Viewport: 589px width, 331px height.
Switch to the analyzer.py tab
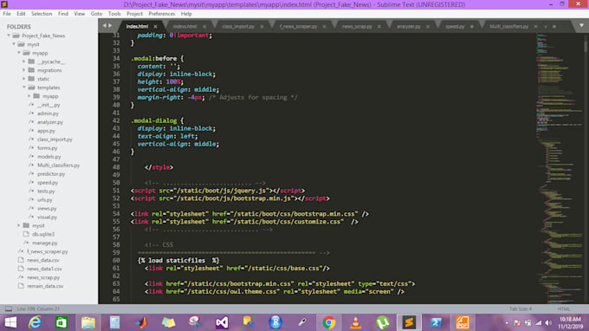click(409, 26)
